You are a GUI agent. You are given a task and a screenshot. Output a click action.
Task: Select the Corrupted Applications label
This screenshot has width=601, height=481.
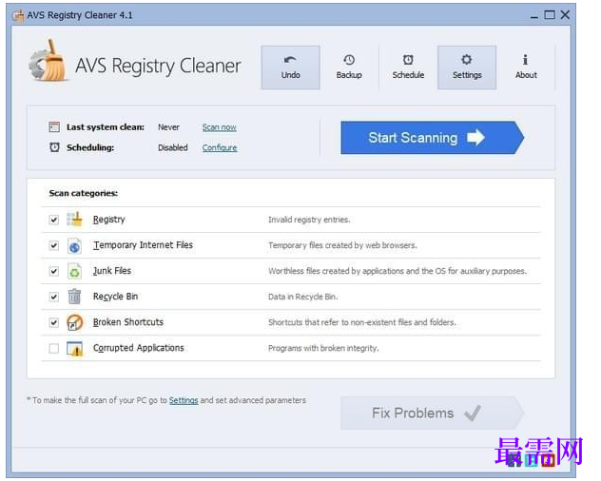[139, 348]
